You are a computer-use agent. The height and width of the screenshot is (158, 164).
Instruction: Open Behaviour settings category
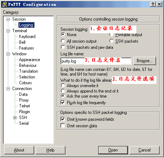tap(28, 65)
